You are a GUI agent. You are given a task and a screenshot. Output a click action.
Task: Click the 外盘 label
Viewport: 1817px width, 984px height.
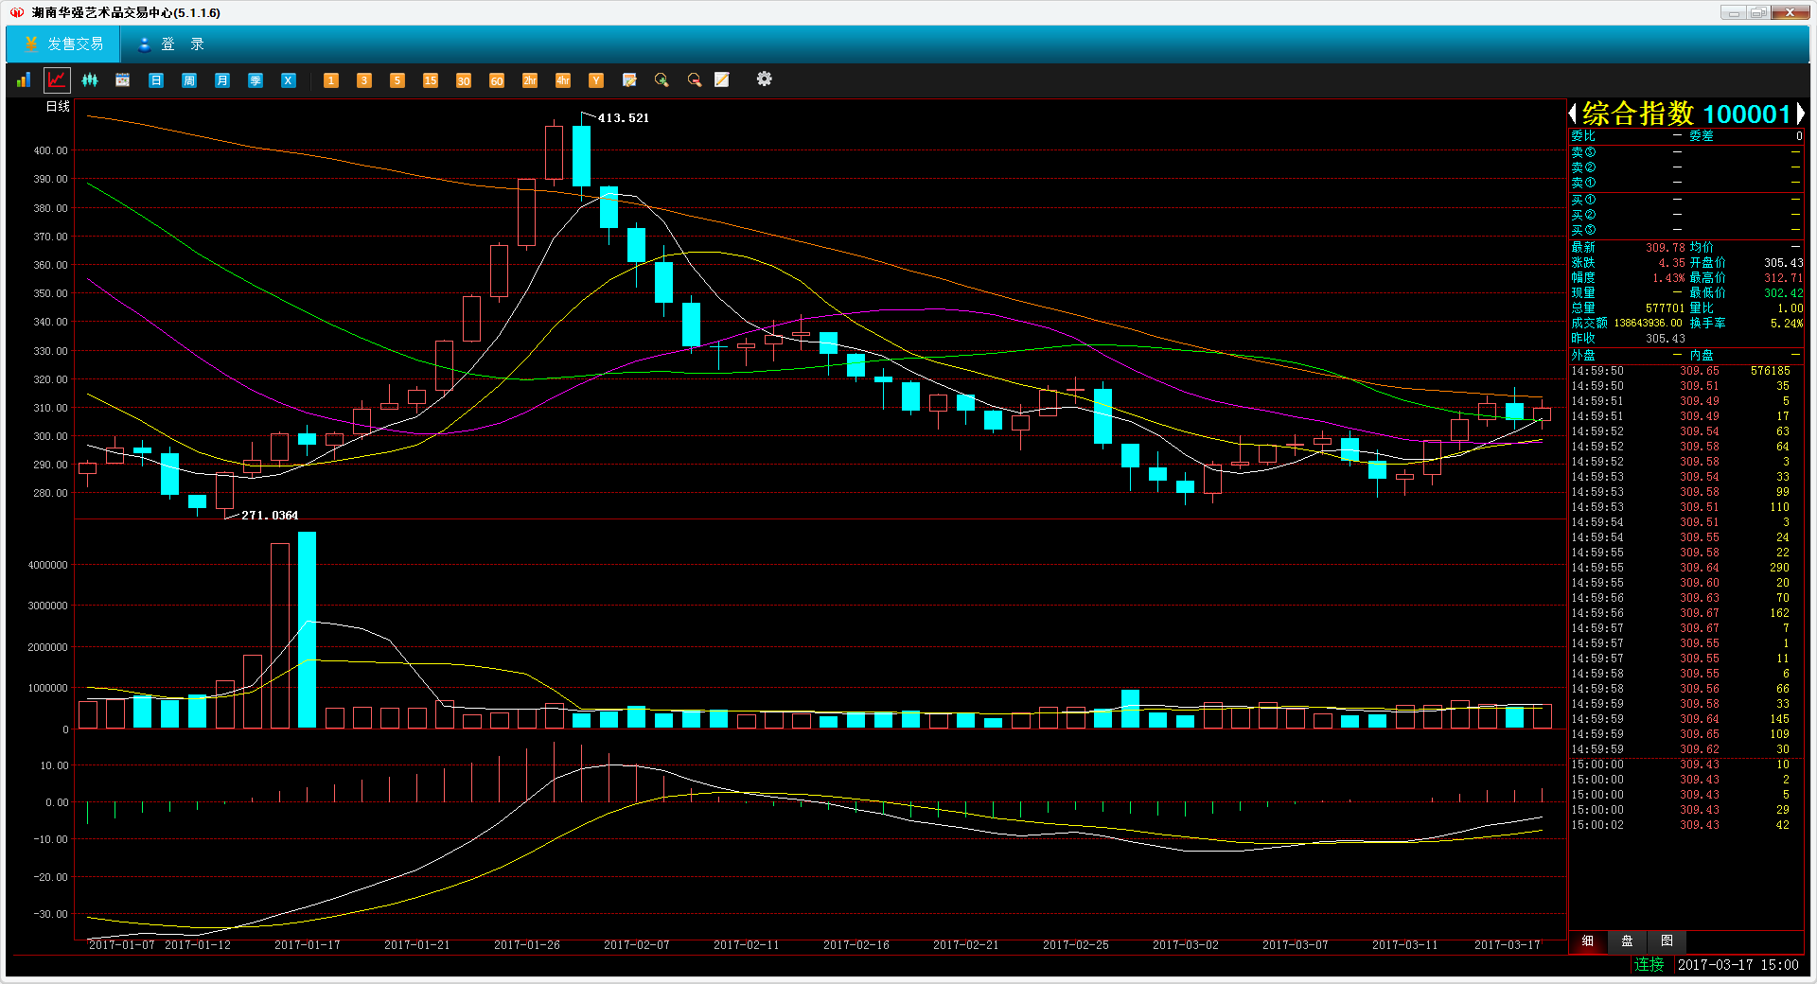pyautogui.click(x=1583, y=356)
